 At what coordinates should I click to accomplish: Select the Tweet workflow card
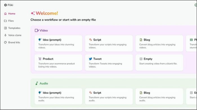pos(109,63)
